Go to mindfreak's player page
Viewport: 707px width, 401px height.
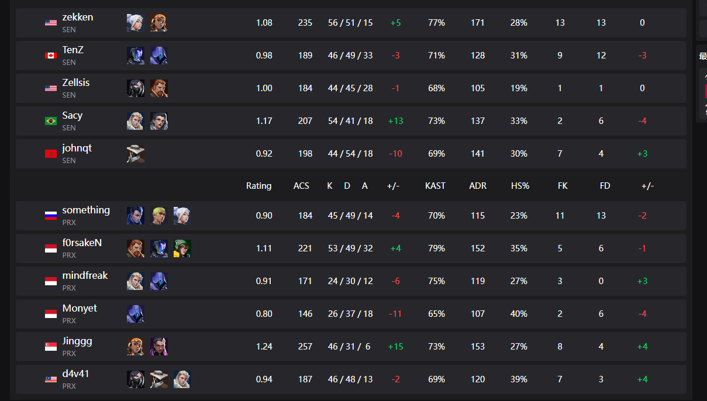click(x=85, y=275)
